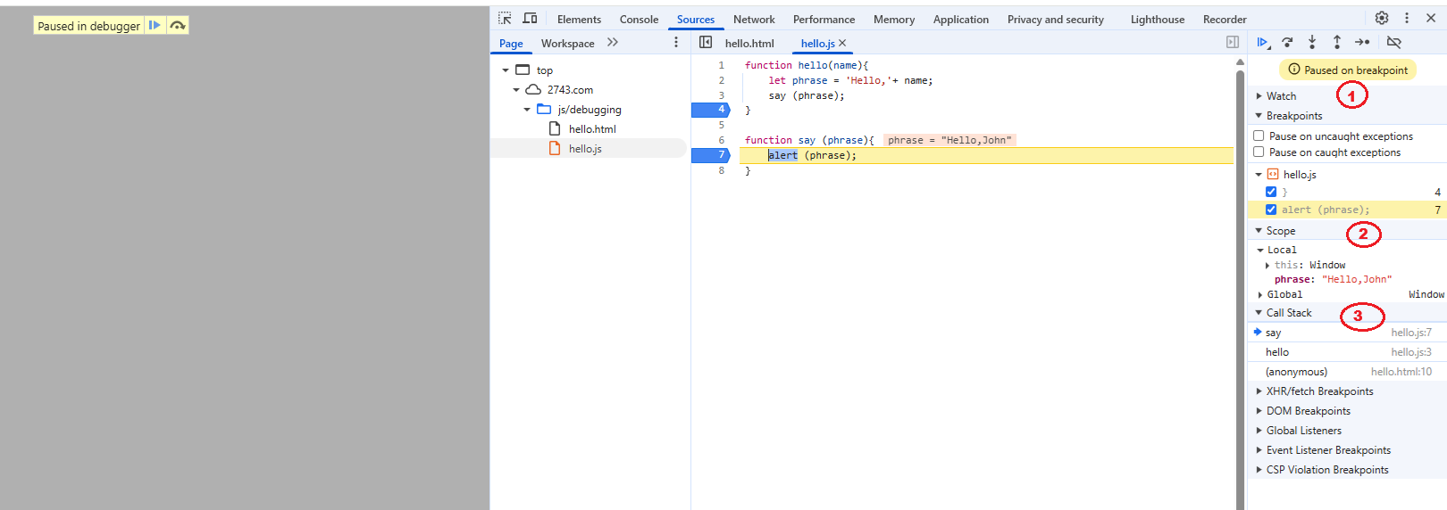Toggle breakpoint on line number 4
Viewport: 1447px width, 510px height.
click(710, 110)
